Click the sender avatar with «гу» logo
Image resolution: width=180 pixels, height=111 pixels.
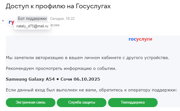(x=11, y=22)
